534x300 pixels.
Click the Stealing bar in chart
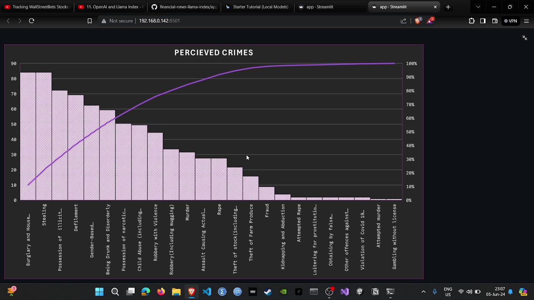point(44,136)
